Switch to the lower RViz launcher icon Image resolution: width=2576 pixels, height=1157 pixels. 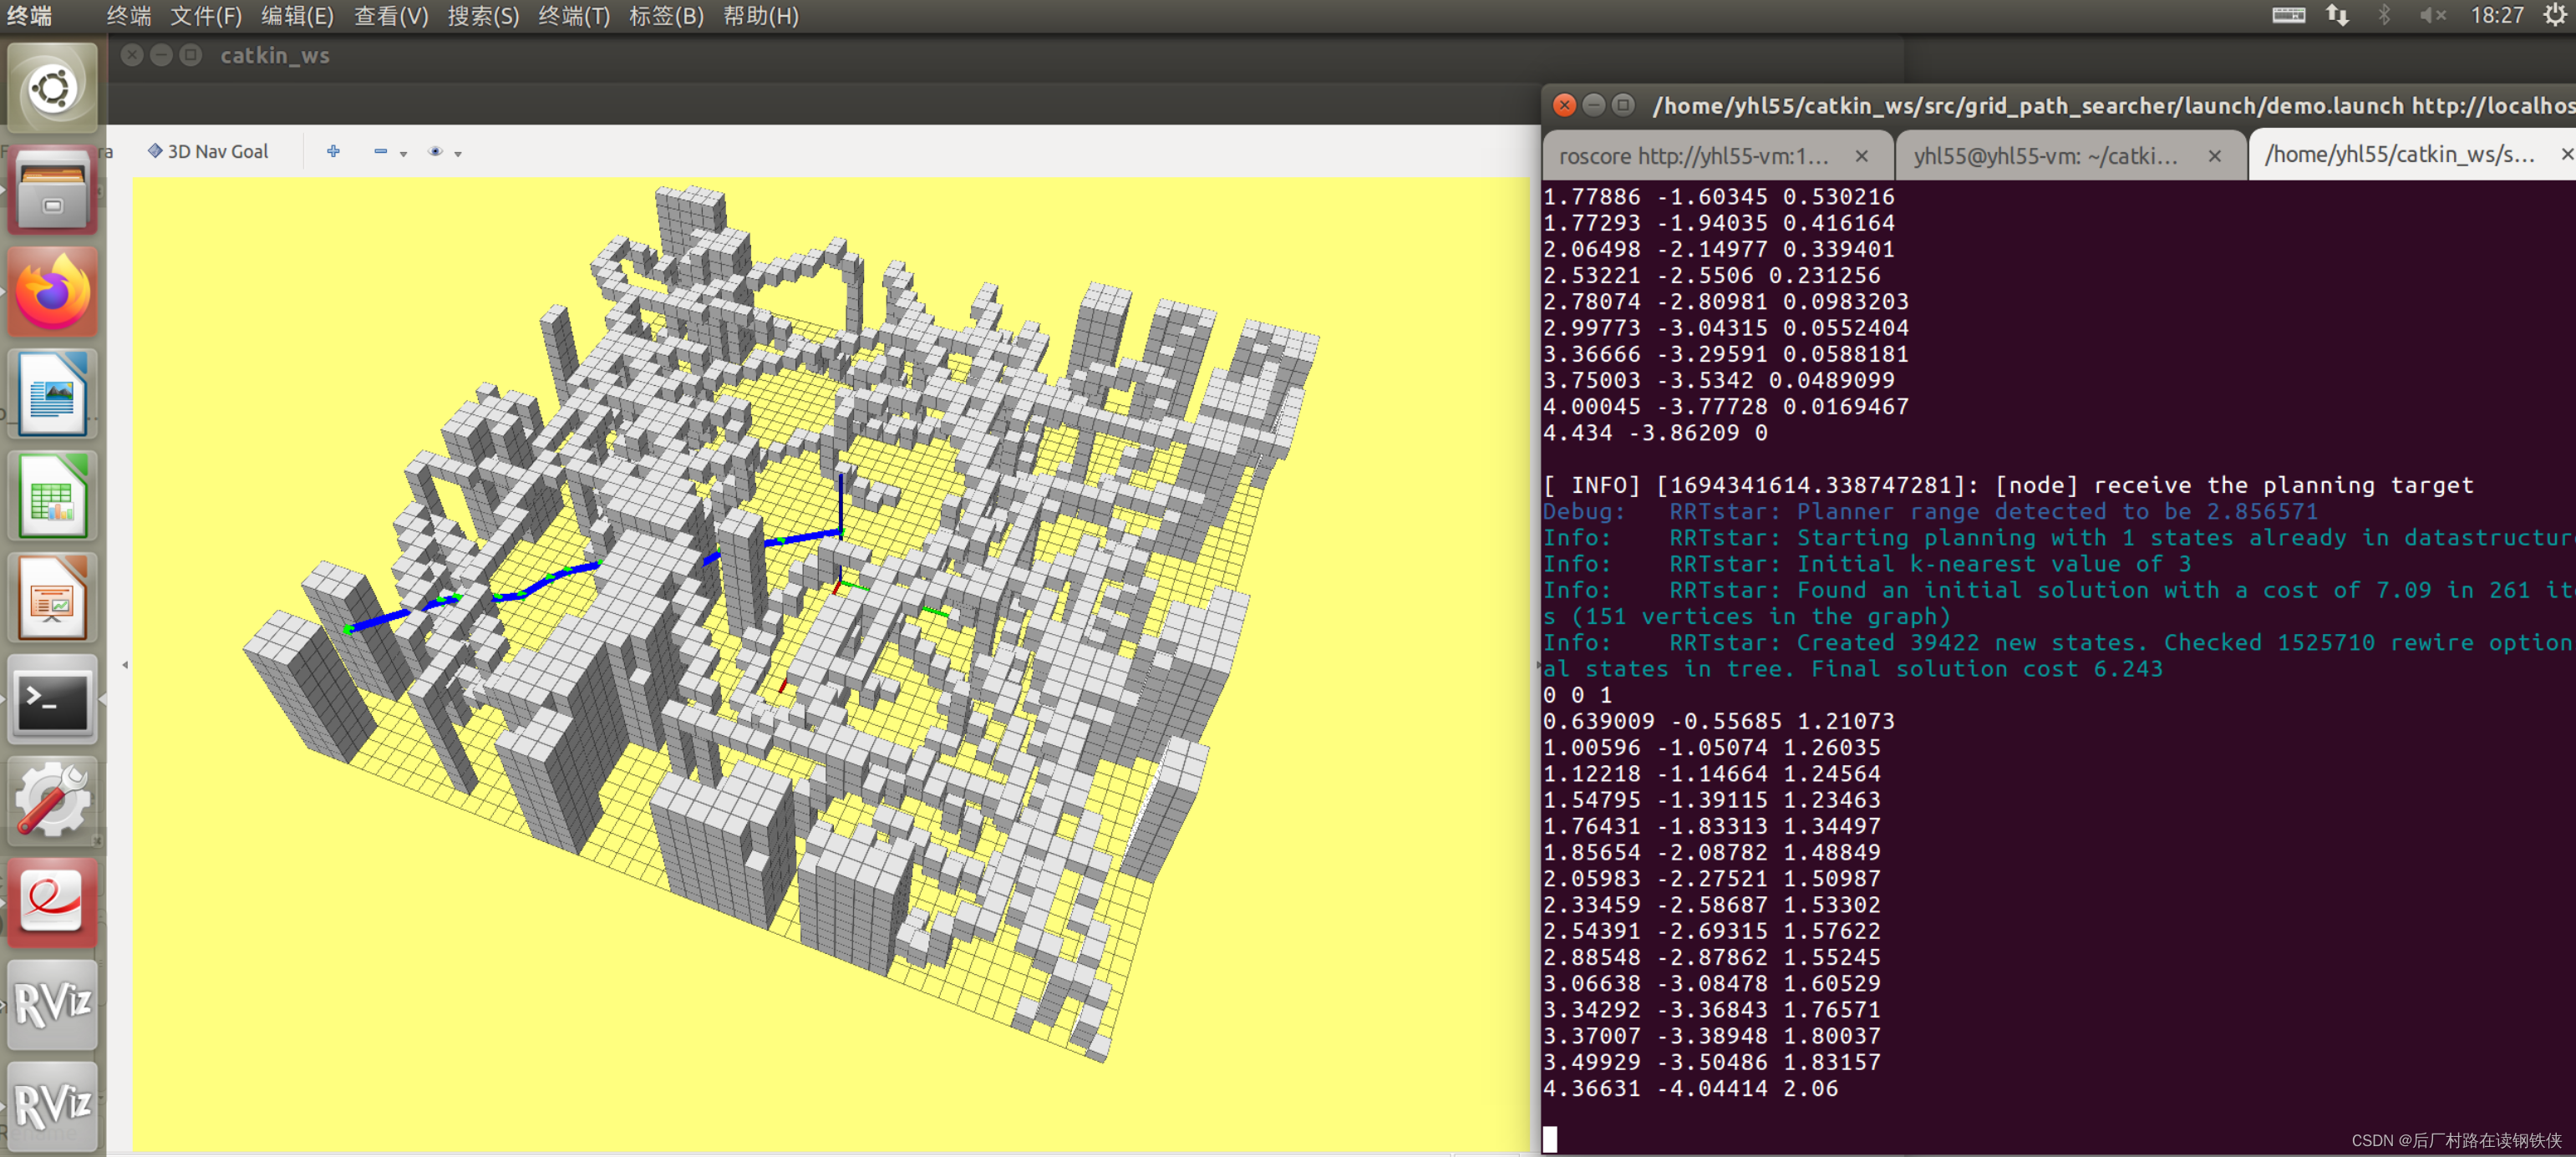coord(53,1107)
